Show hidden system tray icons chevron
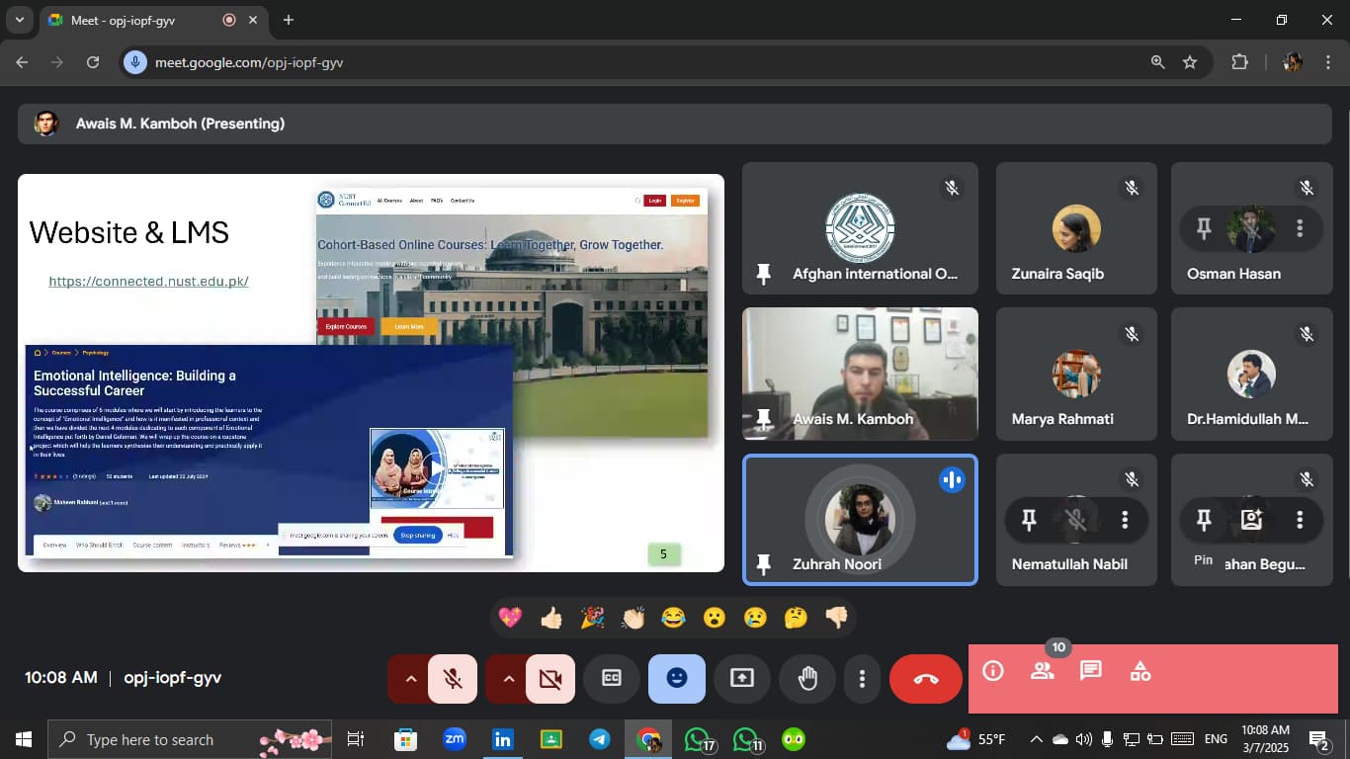The width and height of the screenshot is (1350, 759). click(1036, 739)
